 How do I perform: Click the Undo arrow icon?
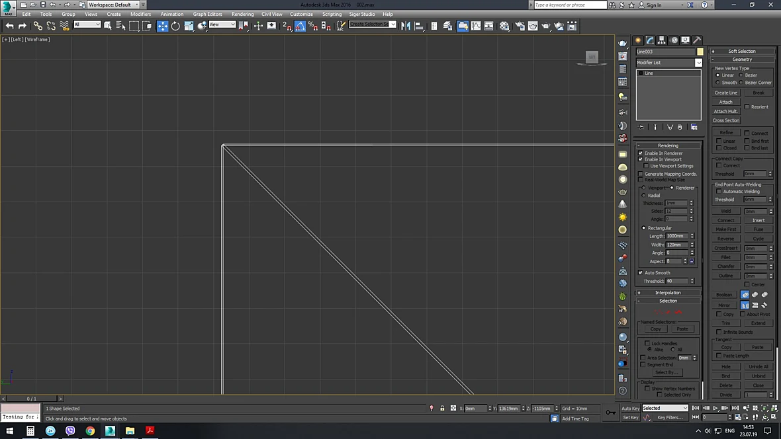pos(9,26)
